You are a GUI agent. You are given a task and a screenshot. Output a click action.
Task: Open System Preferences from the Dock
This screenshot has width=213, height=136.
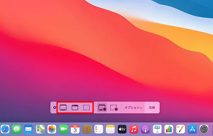click(204, 129)
